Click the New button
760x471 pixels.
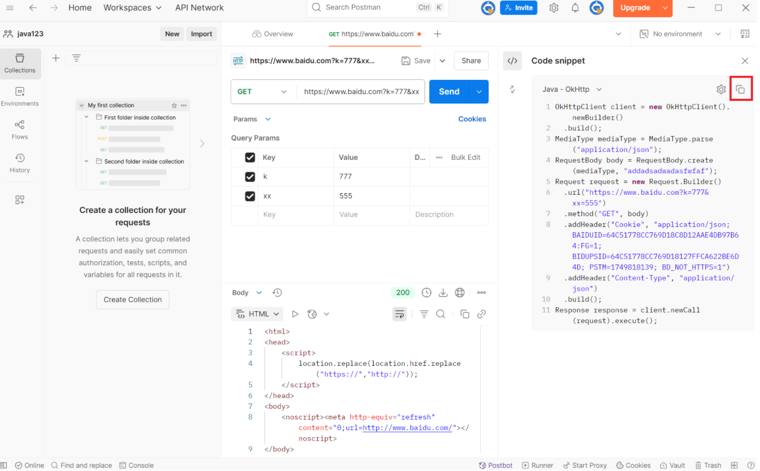(x=172, y=34)
